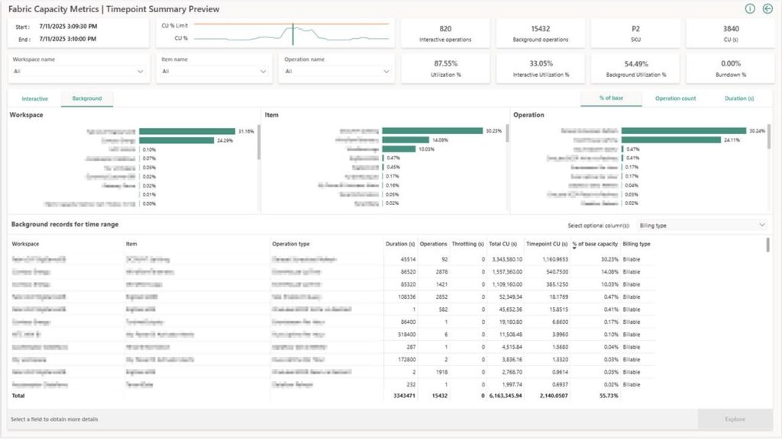Click the 14.08% item bar
This screenshot has height=439, width=782.
coord(406,140)
